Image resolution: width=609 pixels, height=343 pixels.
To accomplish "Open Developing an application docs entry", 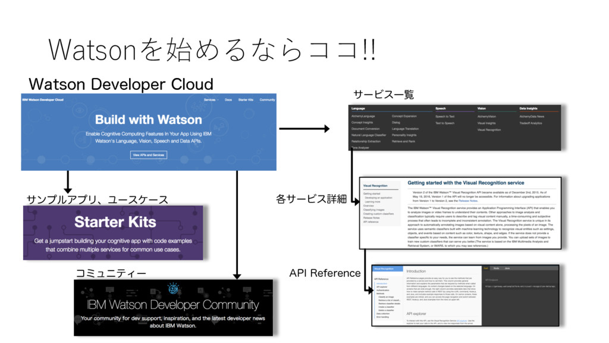I will coord(378,198).
